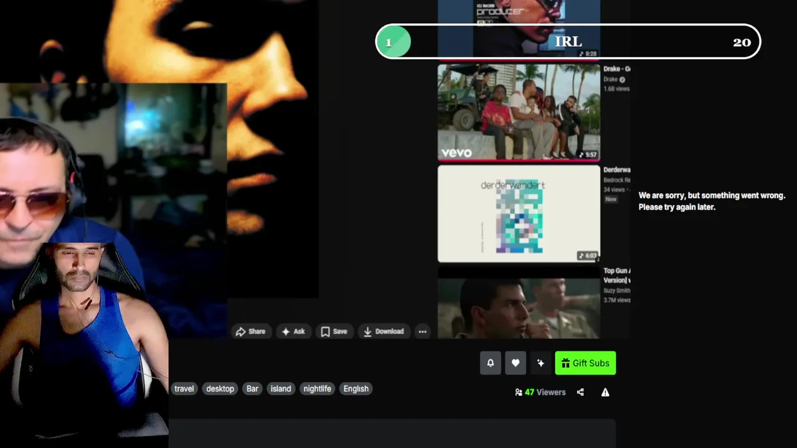This screenshot has width=797, height=448.
Task: Toggle the notification bell icon
Action: tap(491, 363)
